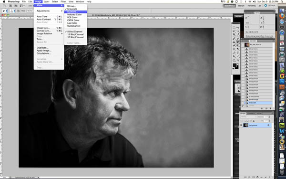Select the History Brush tool in the toolbox

(x=238, y=42)
